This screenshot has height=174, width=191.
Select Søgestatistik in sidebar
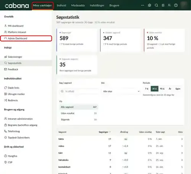[x=26, y=63]
